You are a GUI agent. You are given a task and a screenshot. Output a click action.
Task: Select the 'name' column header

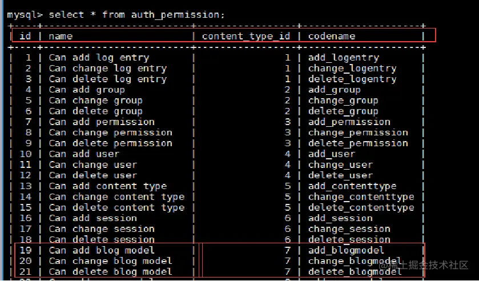tap(61, 37)
